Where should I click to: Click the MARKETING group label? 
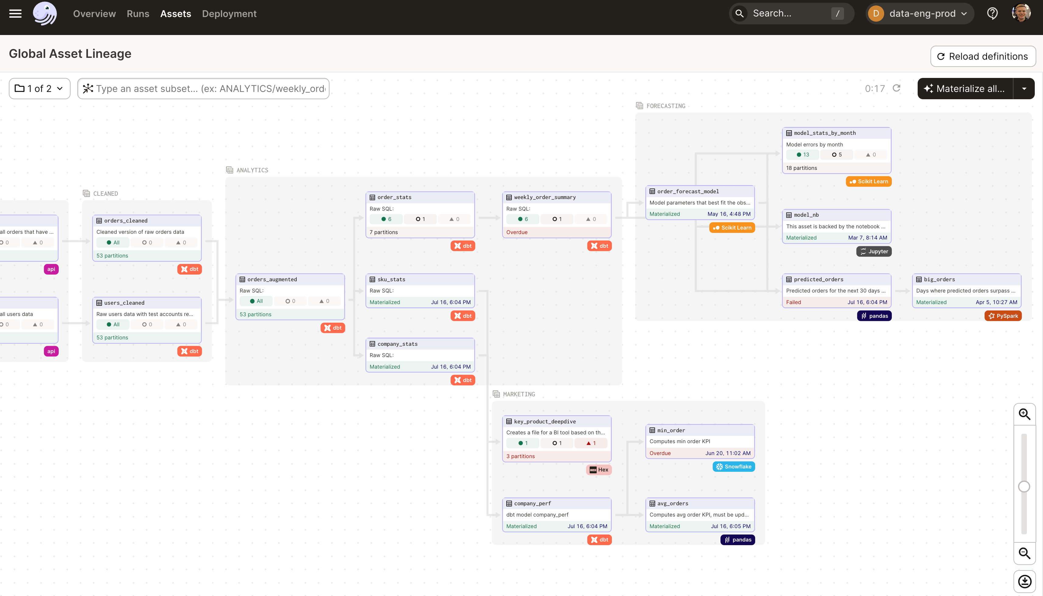pyautogui.click(x=519, y=394)
